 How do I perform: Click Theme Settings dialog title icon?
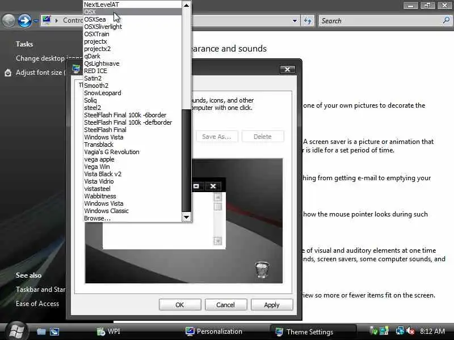76,69
